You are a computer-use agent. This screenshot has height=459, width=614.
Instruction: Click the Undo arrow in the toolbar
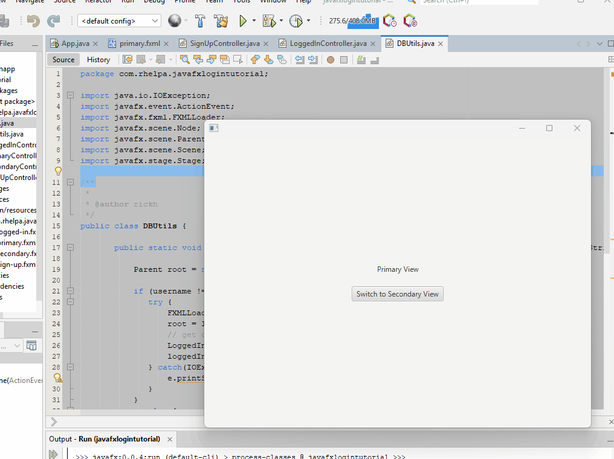pos(33,21)
